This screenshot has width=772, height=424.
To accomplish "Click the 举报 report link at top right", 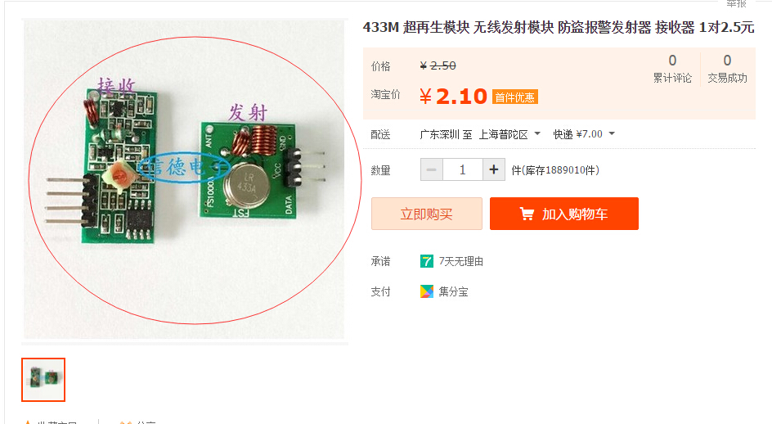I will [737, 3].
